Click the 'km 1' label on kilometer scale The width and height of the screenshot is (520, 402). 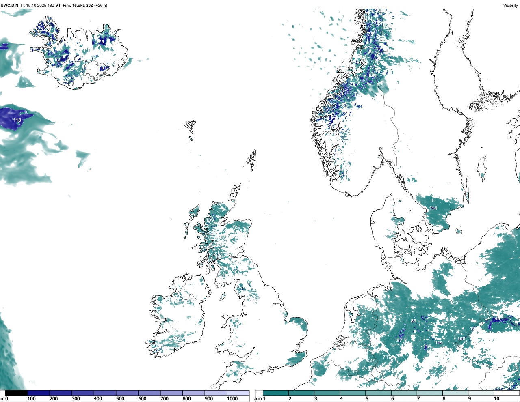(x=260, y=399)
